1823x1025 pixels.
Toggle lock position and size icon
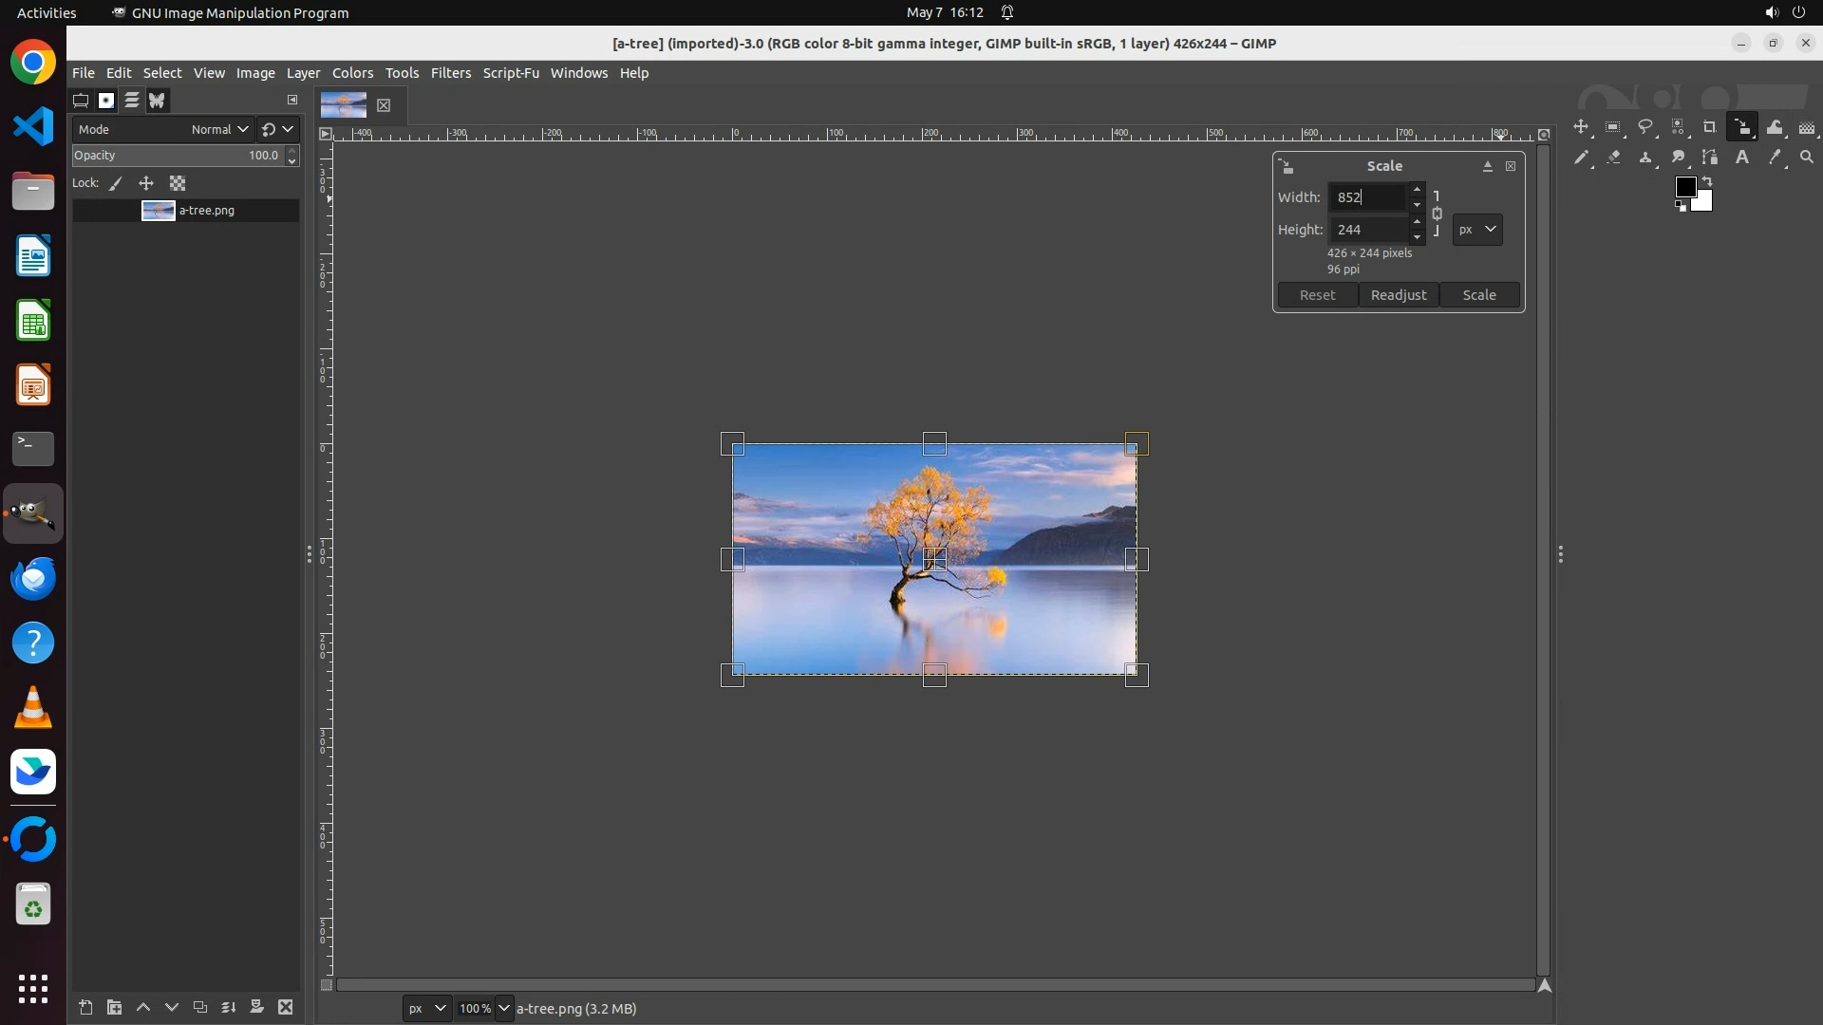click(146, 184)
